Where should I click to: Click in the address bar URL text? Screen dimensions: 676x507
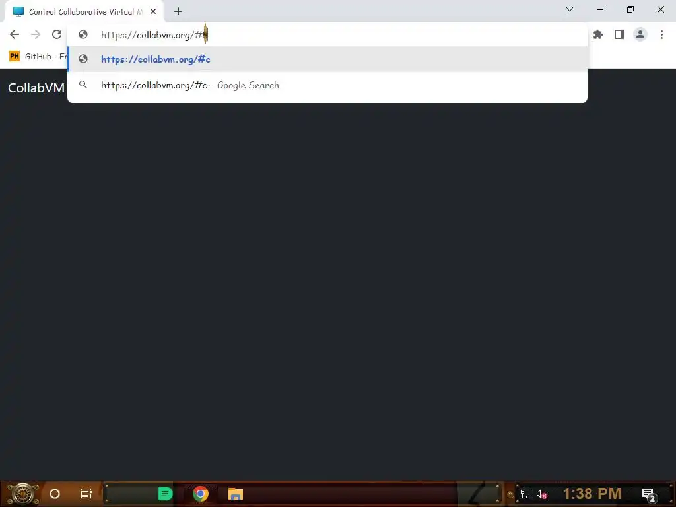click(x=154, y=35)
